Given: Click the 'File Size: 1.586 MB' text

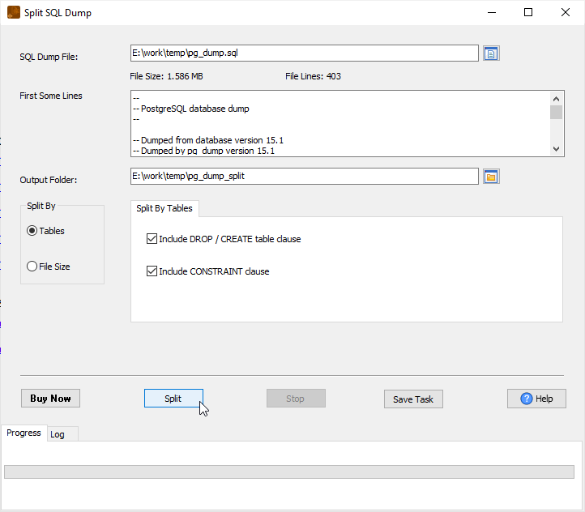Looking at the screenshot, I should [x=166, y=76].
